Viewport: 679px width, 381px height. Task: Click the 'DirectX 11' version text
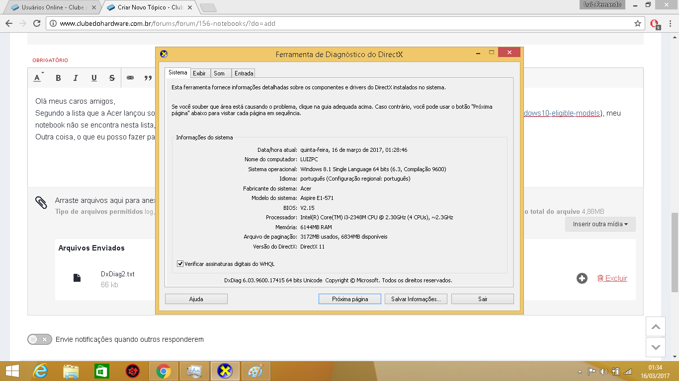coord(312,247)
